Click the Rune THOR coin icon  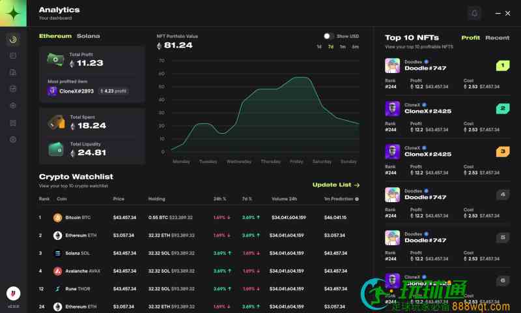pyautogui.click(x=57, y=289)
